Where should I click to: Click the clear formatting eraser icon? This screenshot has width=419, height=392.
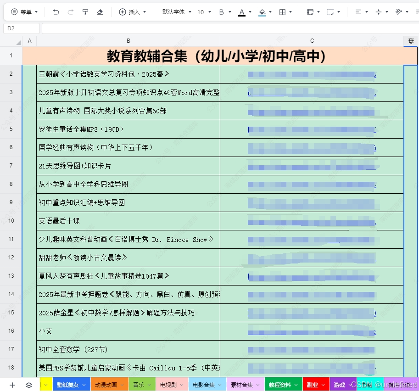tap(100, 12)
